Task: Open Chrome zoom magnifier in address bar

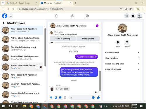Action: (x=121, y=9)
